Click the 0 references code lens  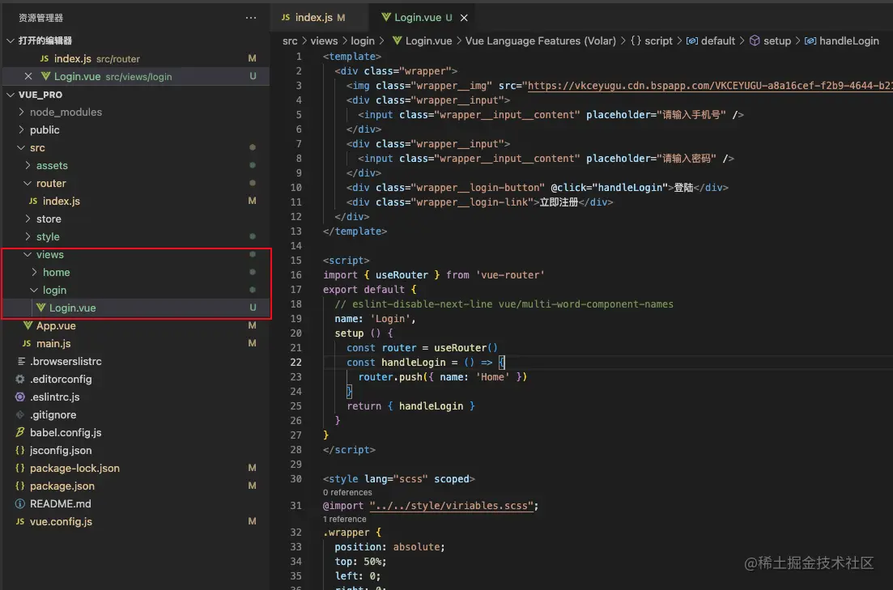pos(347,493)
